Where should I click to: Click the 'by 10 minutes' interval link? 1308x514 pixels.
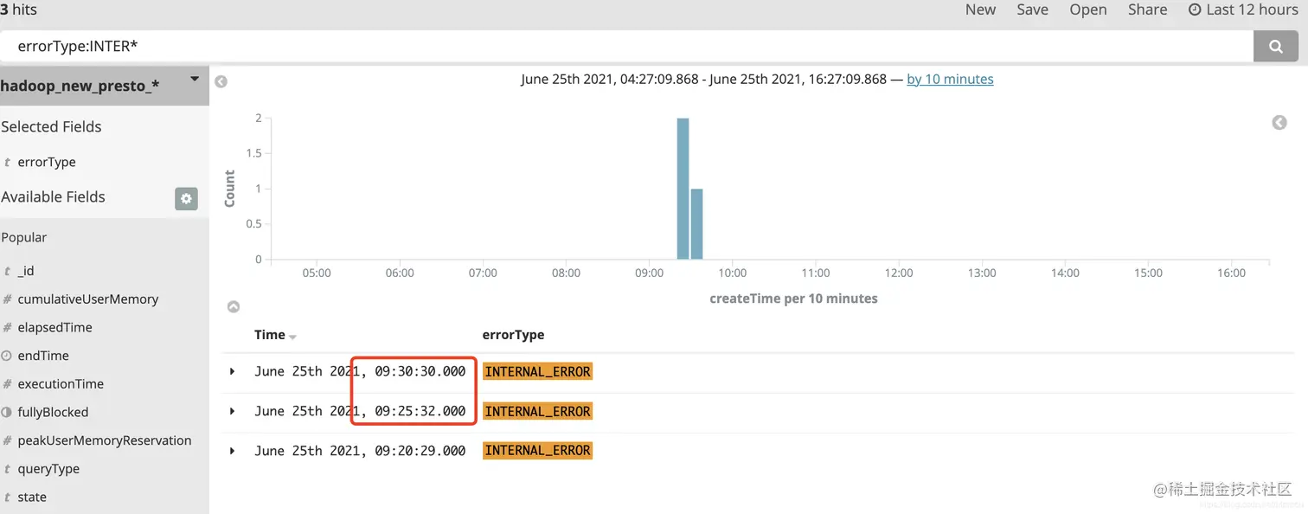(x=950, y=79)
